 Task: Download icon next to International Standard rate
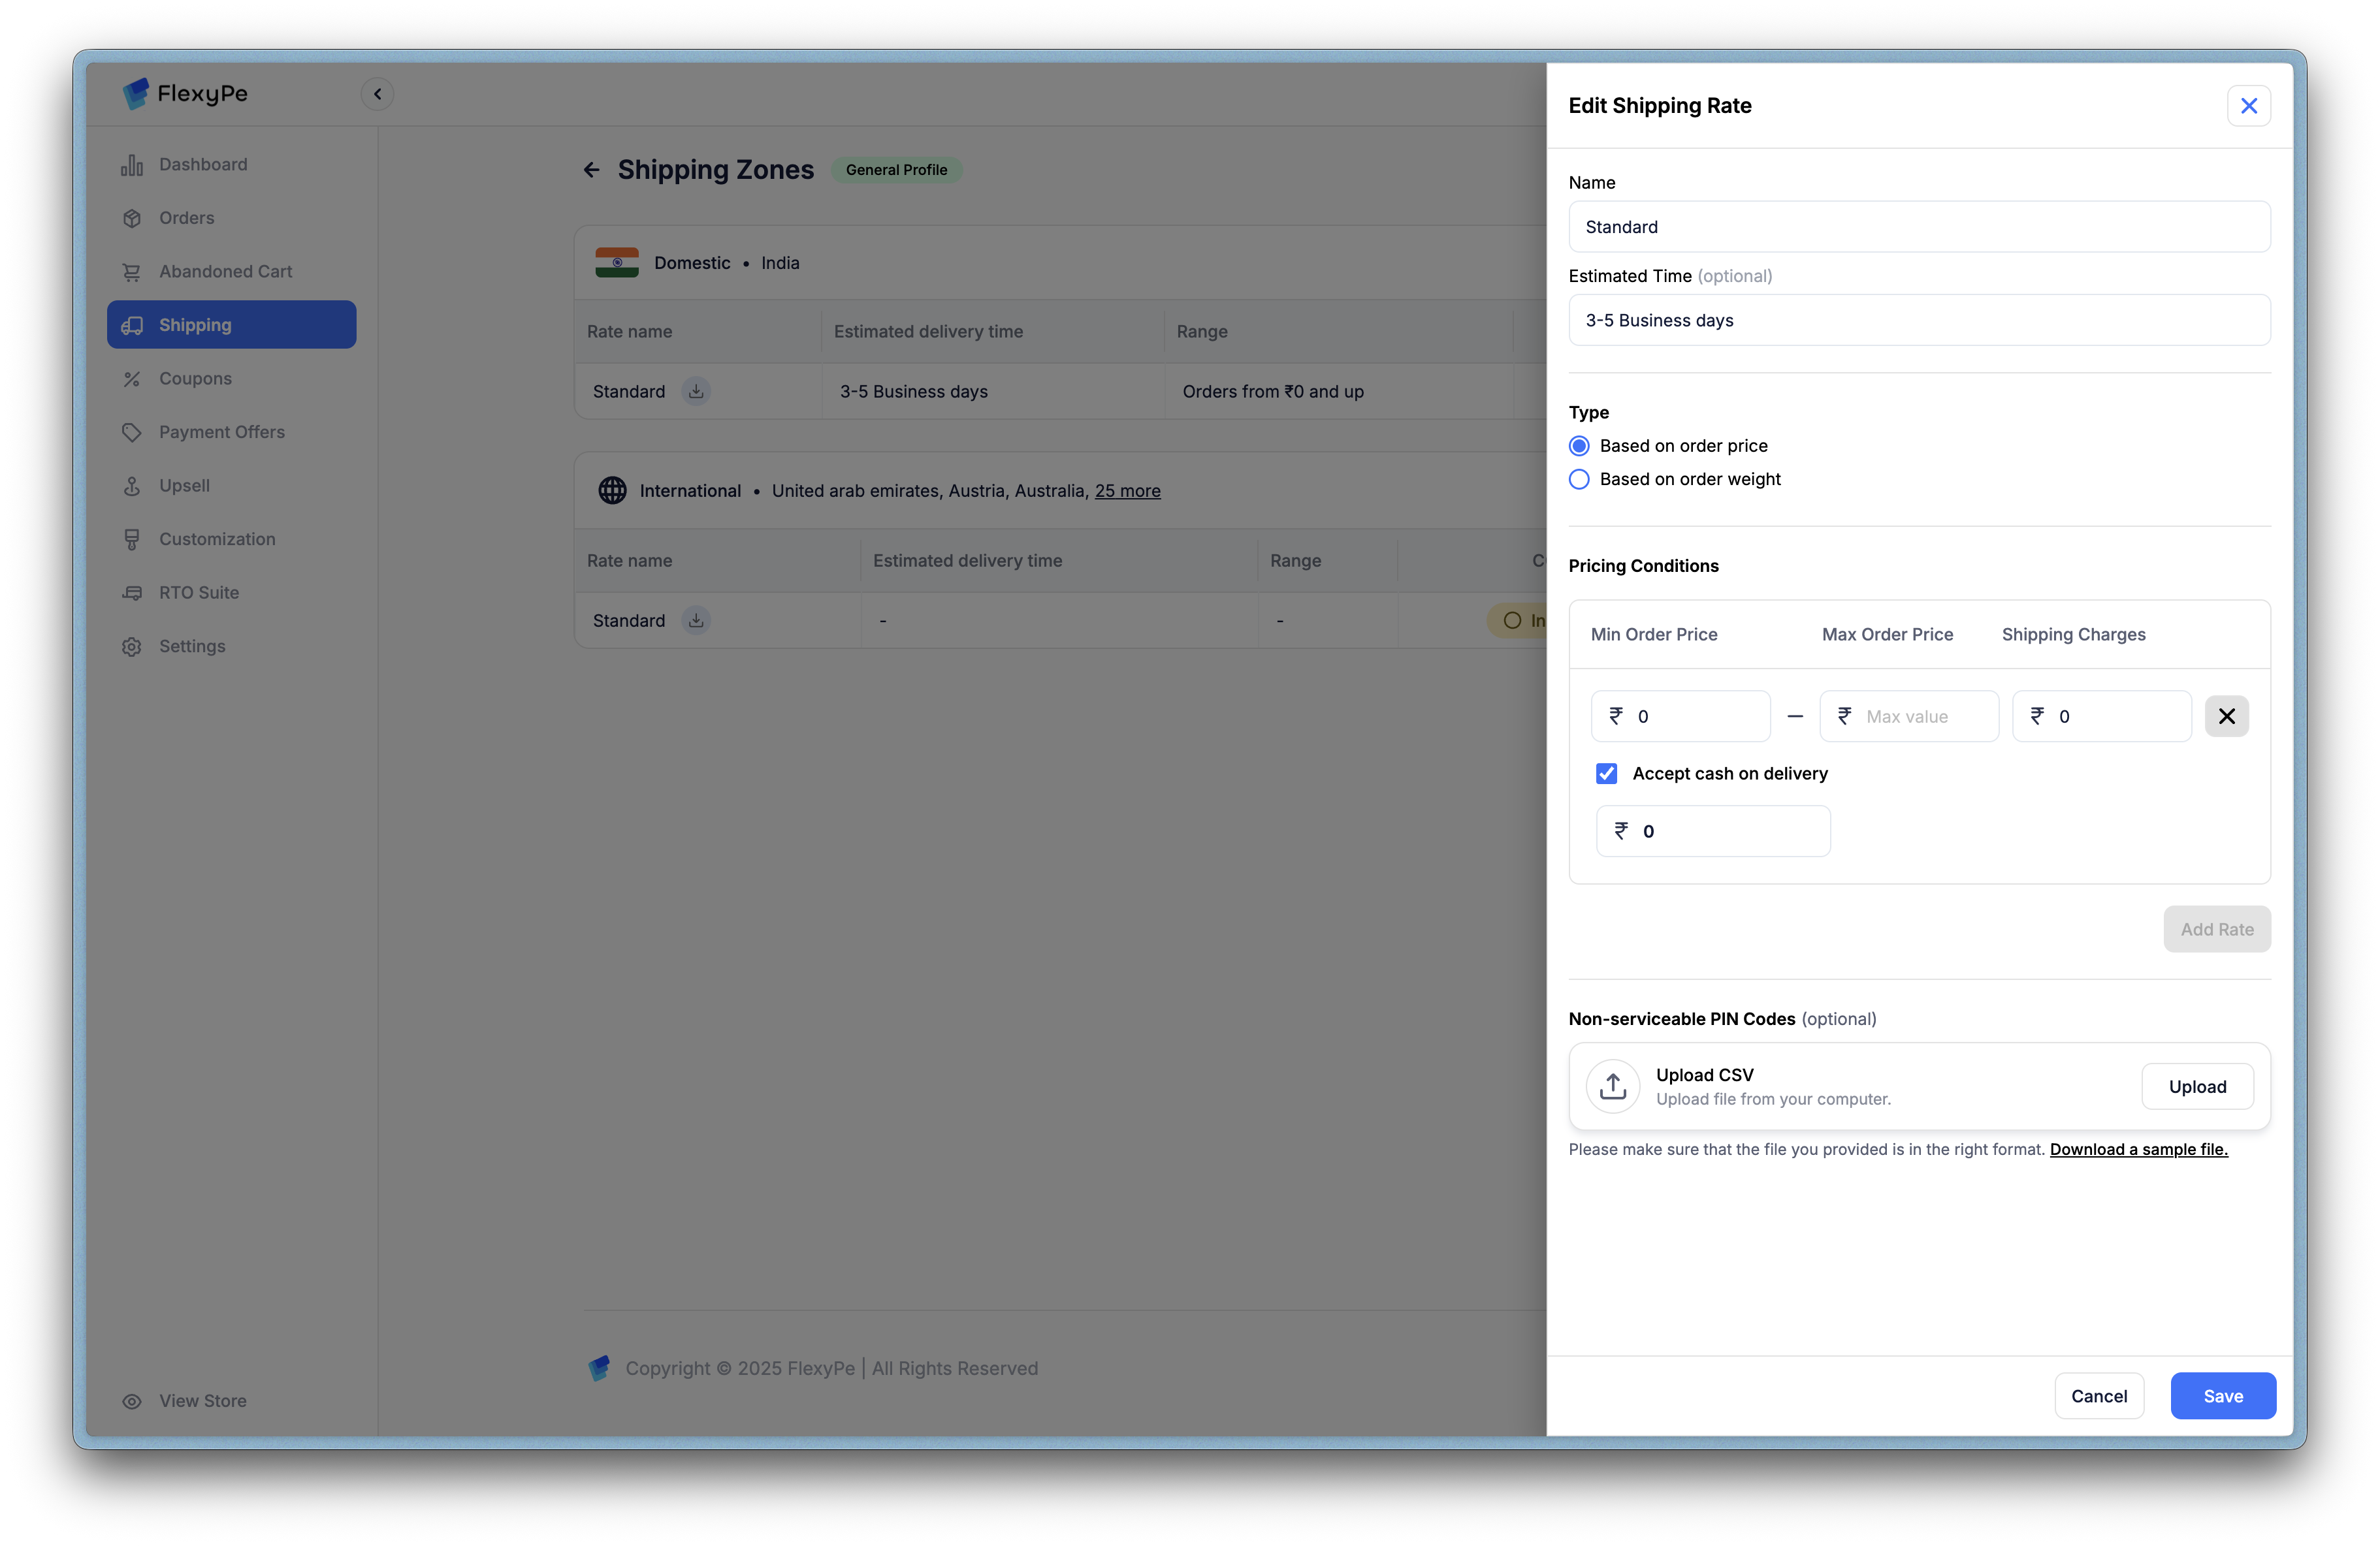[696, 621]
